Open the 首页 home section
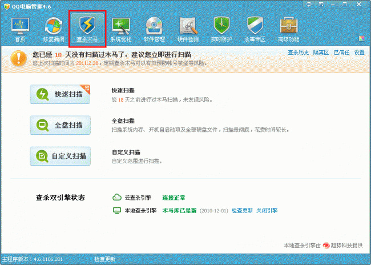The image size is (371, 265). pos(20,30)
